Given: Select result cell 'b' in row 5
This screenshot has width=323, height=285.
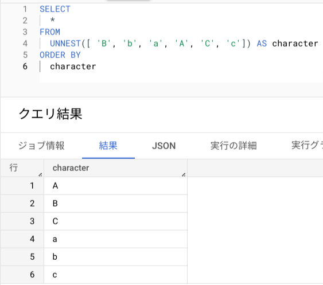Looking at the screenshot, I should tap(115, 257).
